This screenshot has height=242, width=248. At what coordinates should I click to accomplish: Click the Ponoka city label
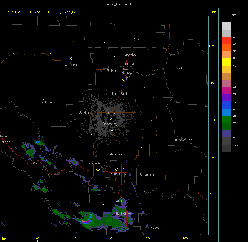click(x=138, y=39)
